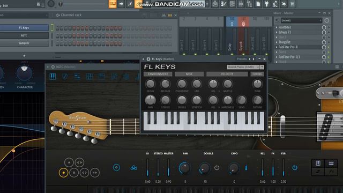Open the project file document icon

(258, 4)
